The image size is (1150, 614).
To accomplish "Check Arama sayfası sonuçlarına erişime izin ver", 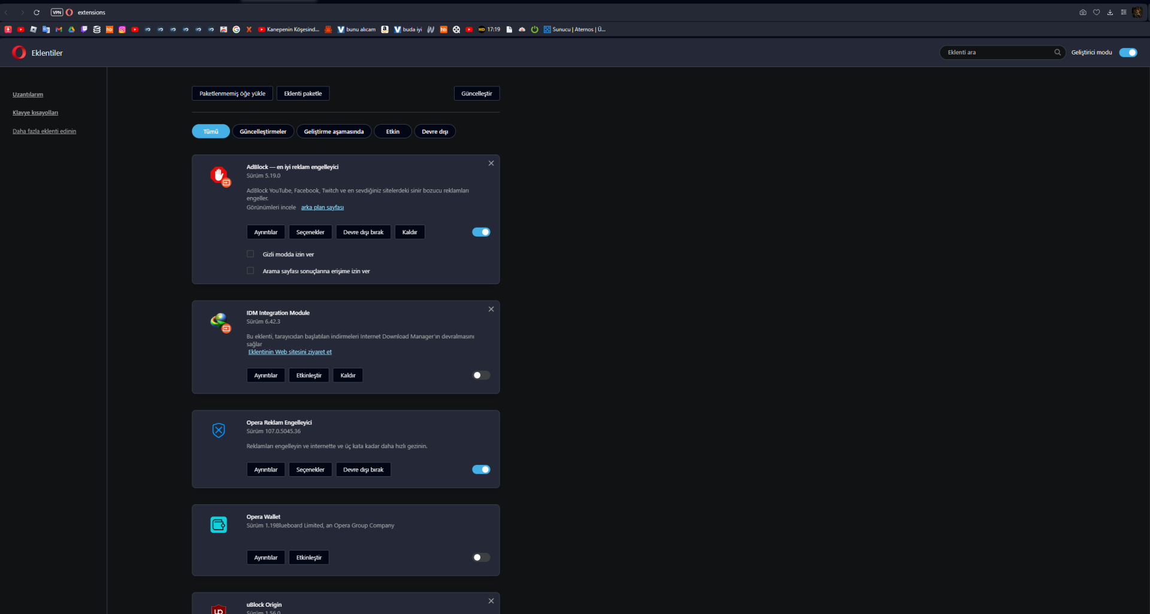I will [250, 271].
